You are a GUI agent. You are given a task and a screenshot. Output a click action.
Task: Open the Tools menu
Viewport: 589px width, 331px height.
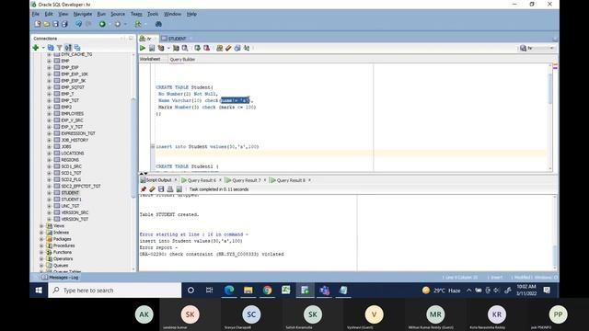153,14
